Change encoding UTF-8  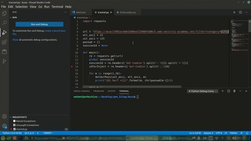[219, 133]
